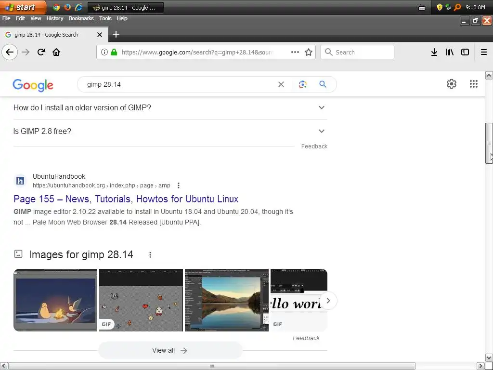The width and height of the screenshot is (493, 370).
Task: Open 'Page 155 – News, Tutorials, Howtos' link
Action: pyautogui.click(x=126, y=199)
